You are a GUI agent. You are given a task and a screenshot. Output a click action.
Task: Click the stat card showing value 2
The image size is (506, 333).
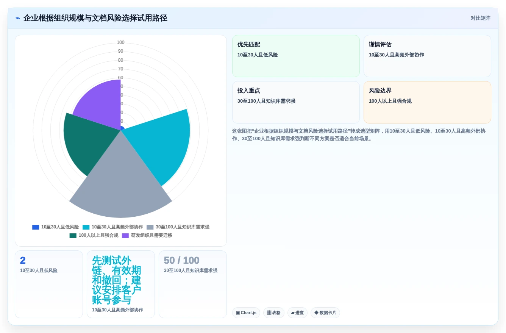pos(49,284)
